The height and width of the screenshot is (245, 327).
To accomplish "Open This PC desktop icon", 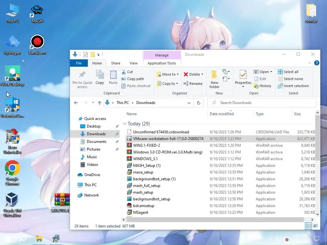I will point(12,13).
